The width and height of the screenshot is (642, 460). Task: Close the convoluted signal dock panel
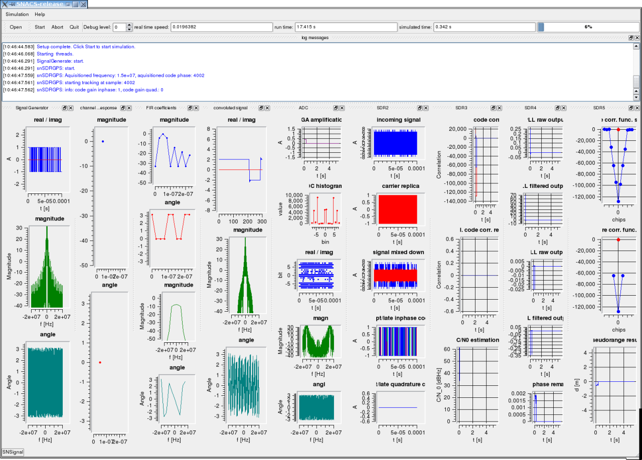(267, 108)
